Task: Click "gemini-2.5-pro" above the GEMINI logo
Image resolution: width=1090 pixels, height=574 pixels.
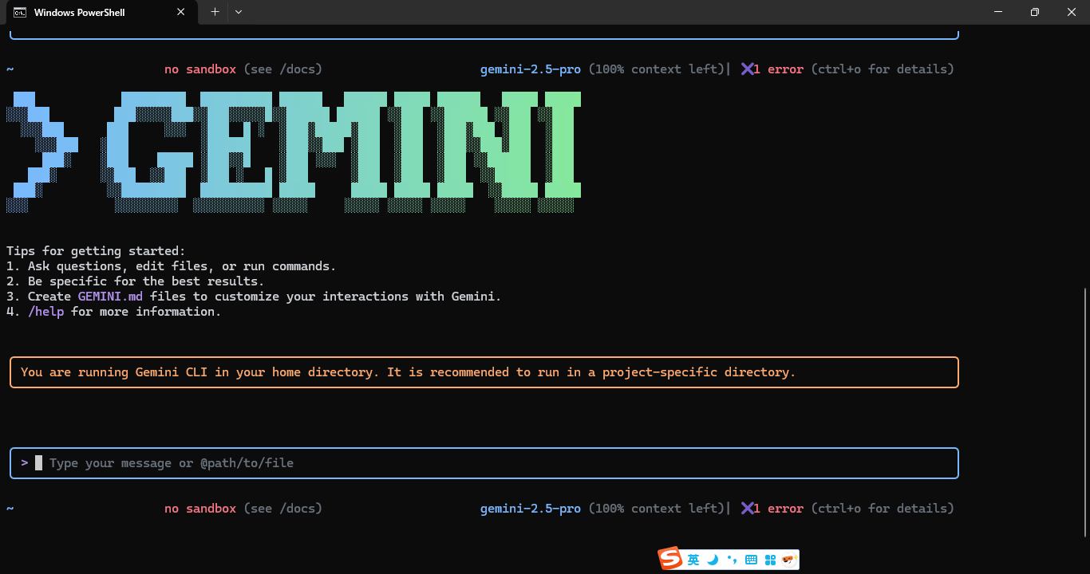Action: coord(531,69)
